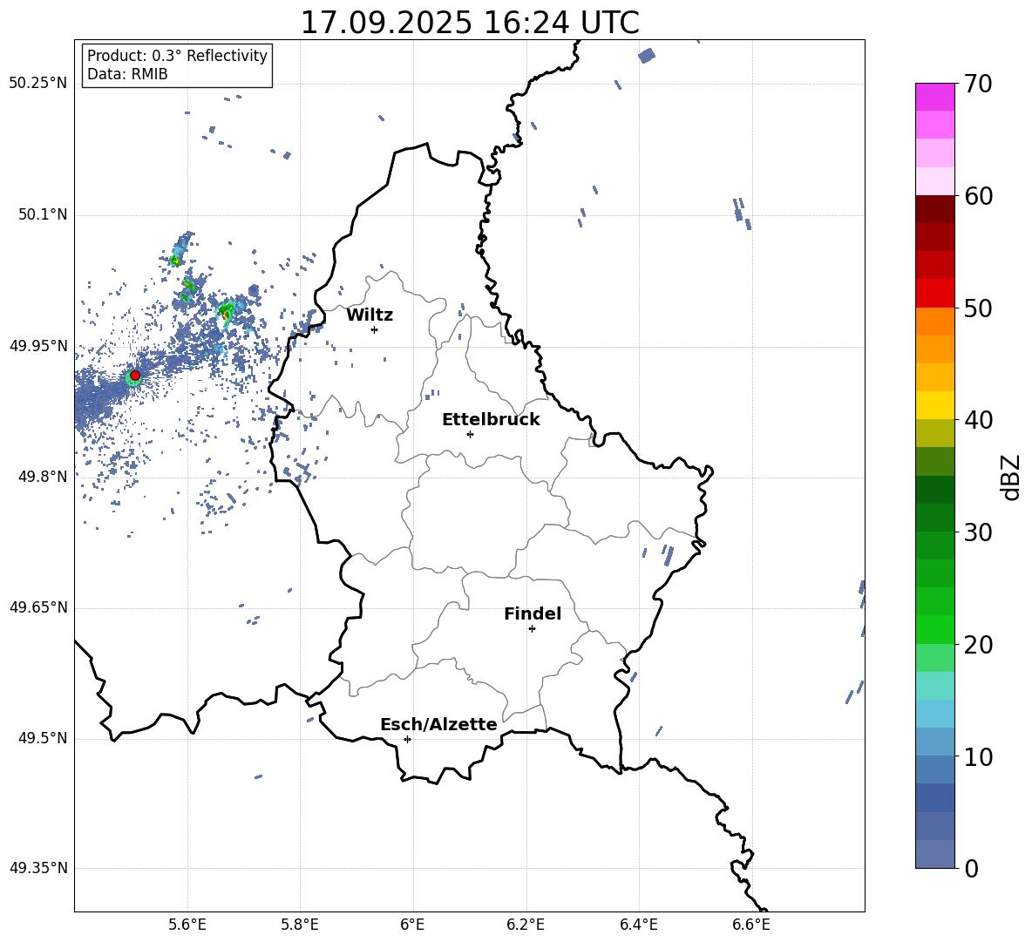Select the Findel city label

[533, 614]
